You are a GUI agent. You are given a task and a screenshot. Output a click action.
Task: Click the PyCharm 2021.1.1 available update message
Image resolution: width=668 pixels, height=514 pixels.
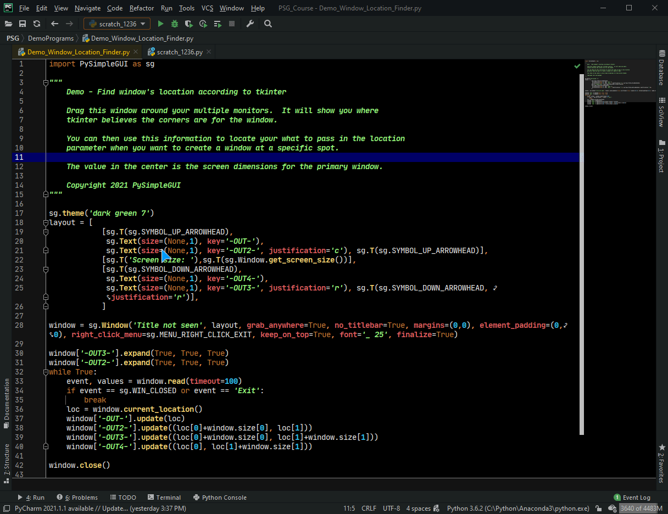click(x=101, y=509)
